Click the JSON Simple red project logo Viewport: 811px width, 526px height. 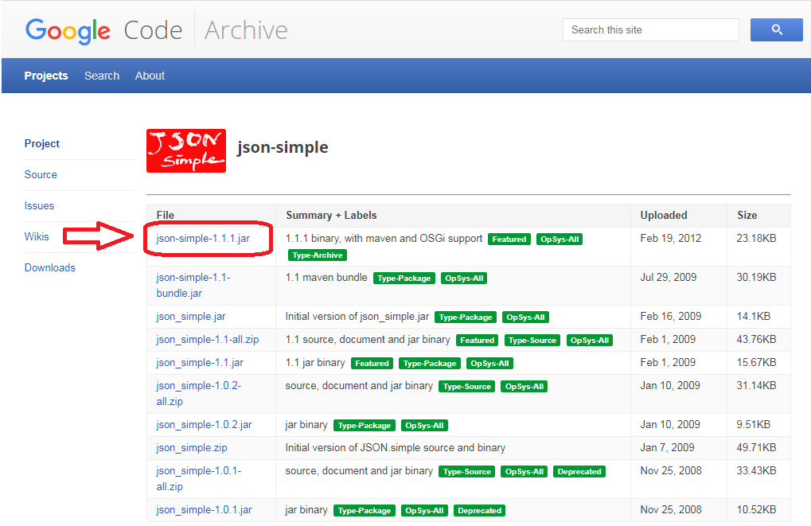[186, 150]
